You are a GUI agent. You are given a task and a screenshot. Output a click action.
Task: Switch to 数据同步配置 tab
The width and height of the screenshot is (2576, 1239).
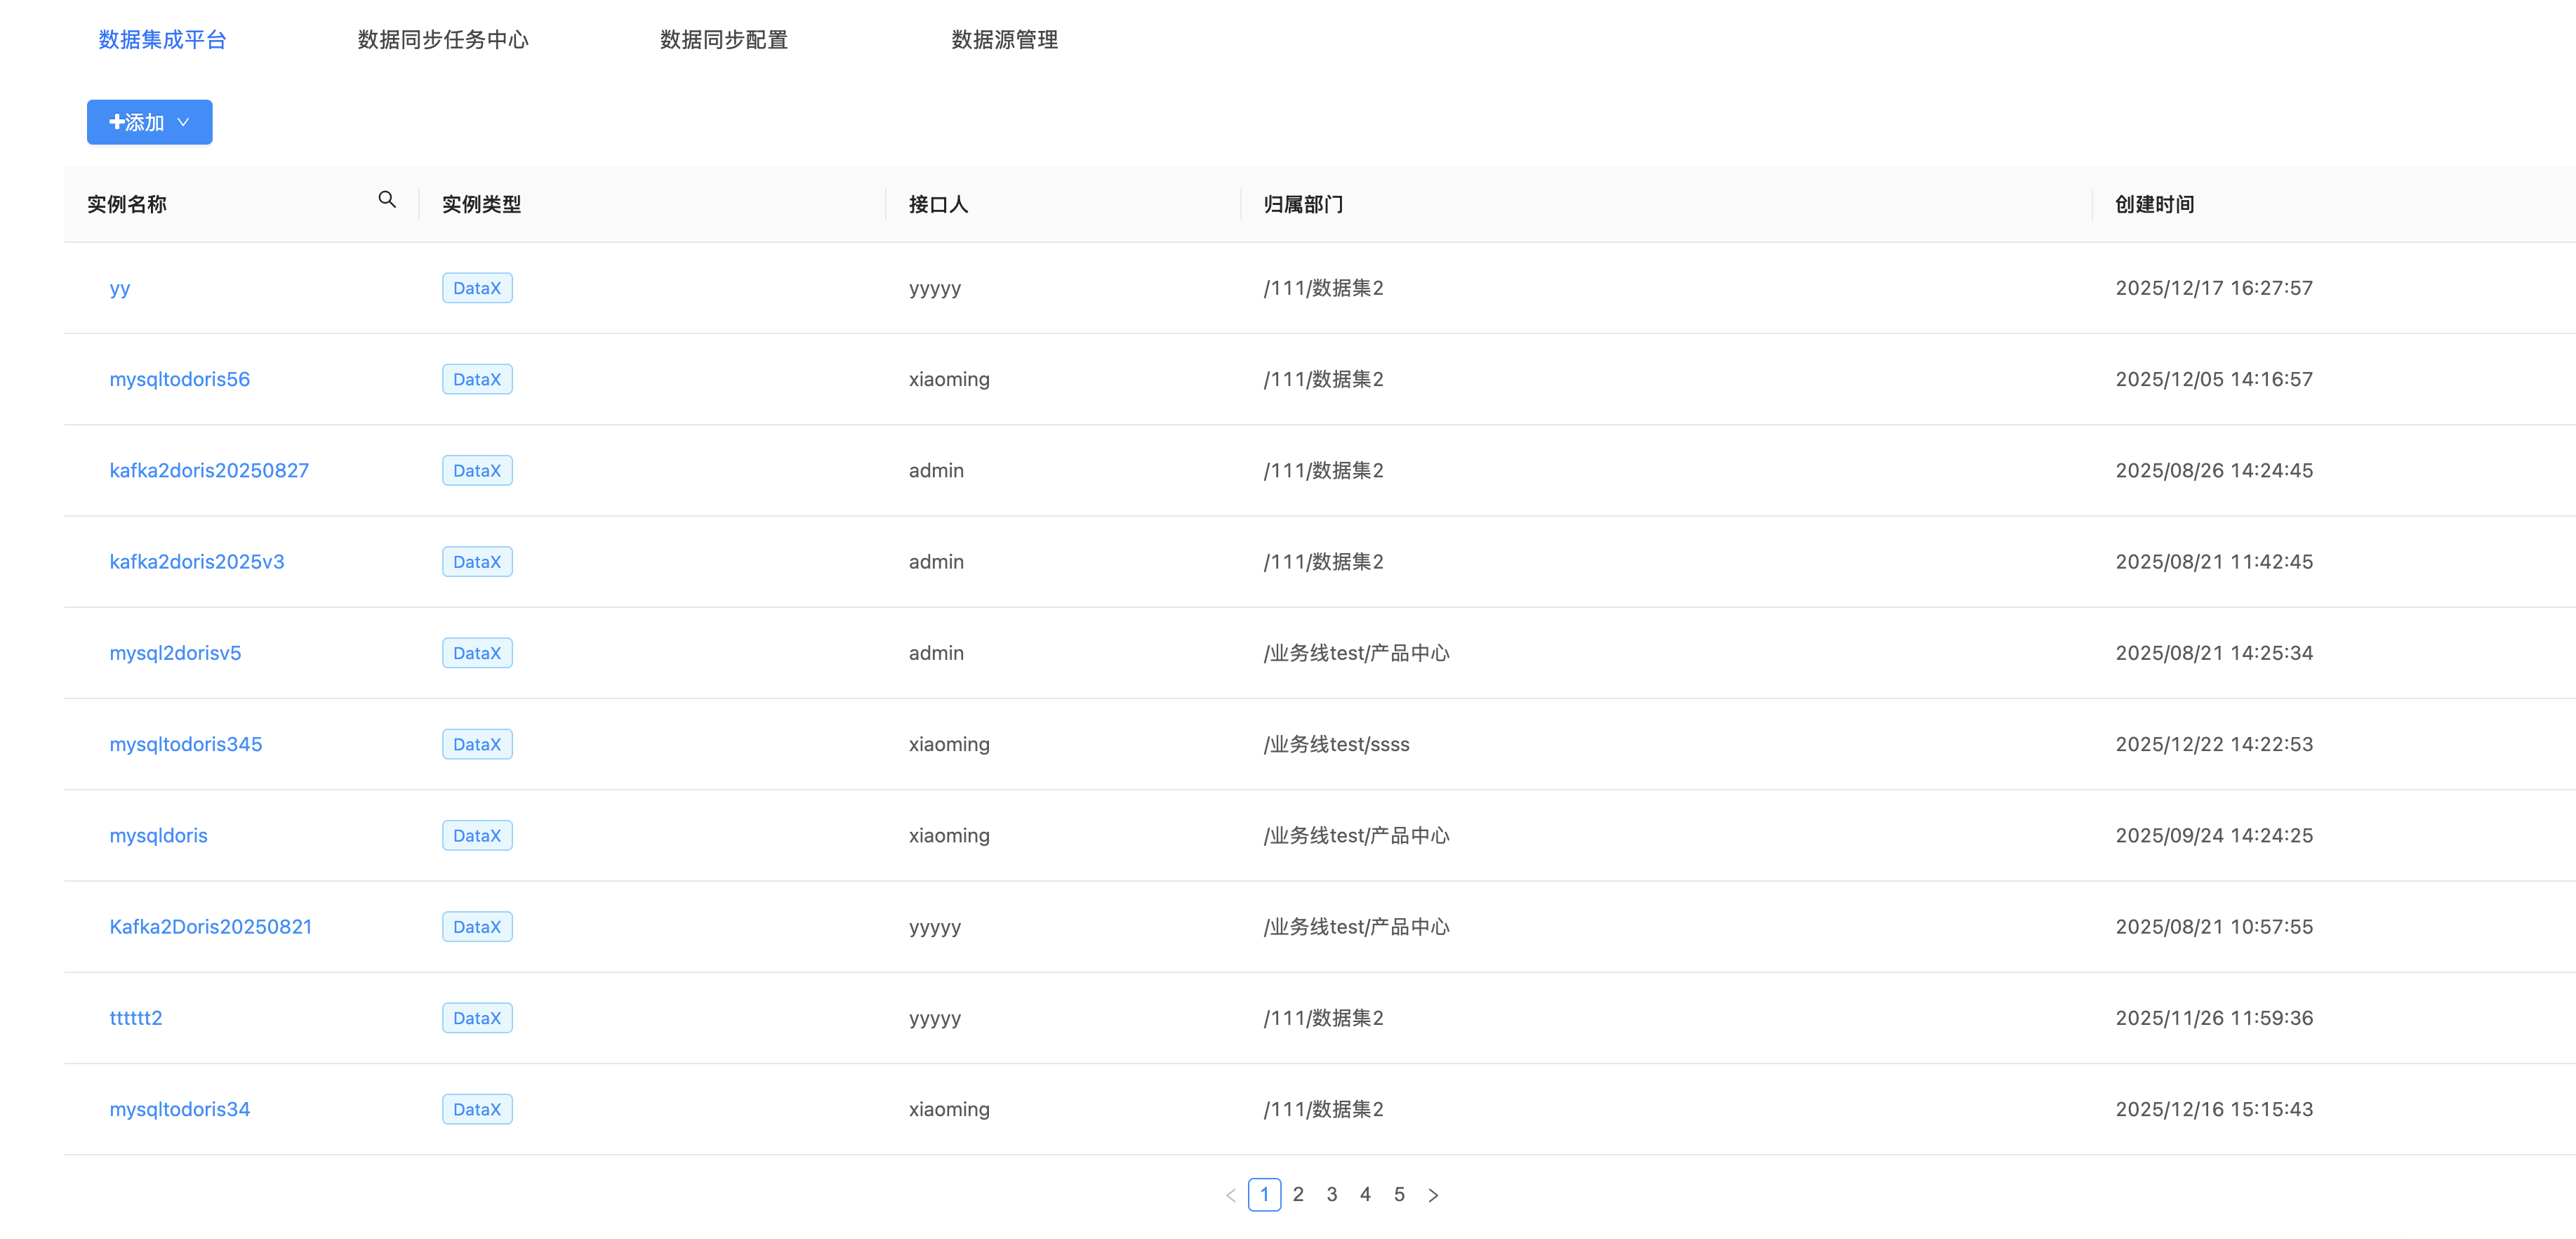click(x=723, y=39)
